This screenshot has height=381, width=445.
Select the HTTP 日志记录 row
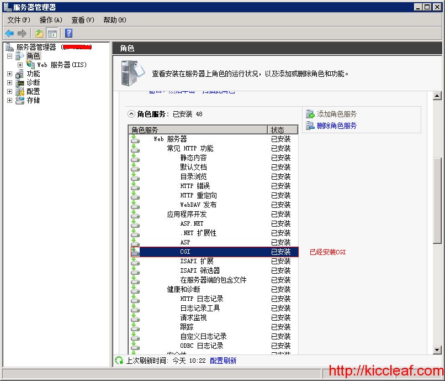point(215,299)
